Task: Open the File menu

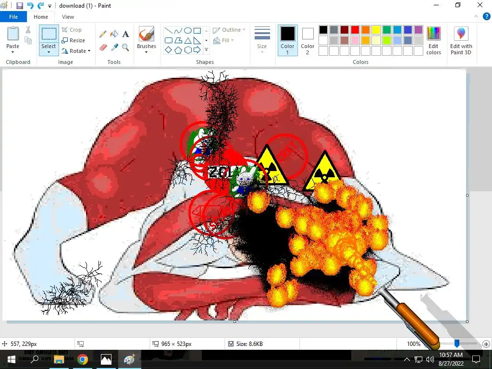Action: (x=13, y=17)
